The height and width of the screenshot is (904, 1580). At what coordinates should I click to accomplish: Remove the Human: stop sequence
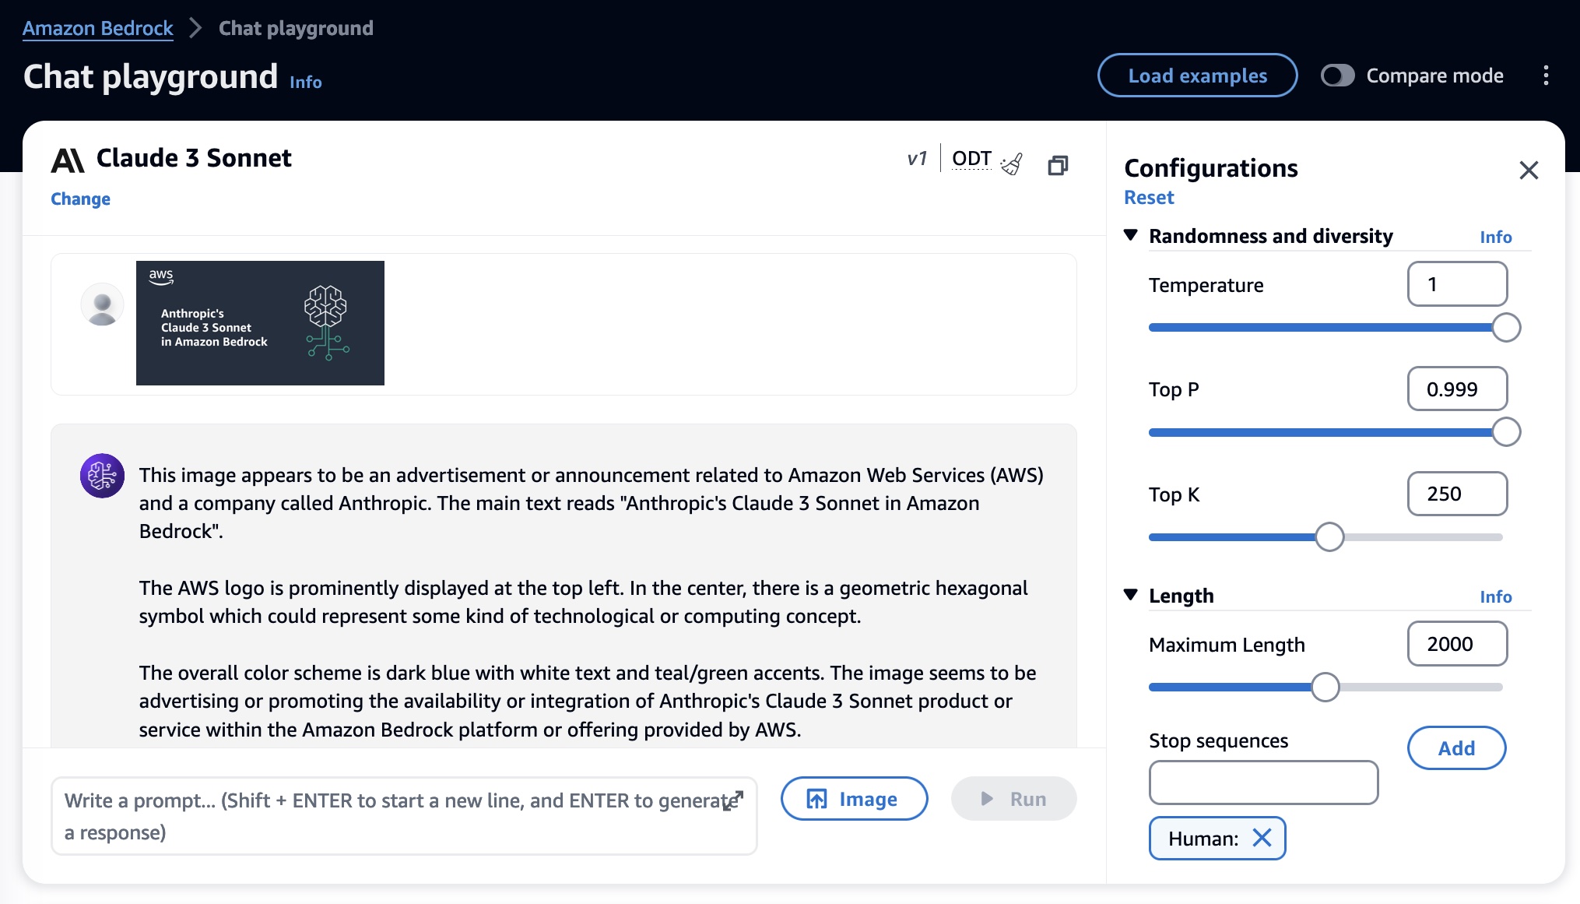(1262, 838)
